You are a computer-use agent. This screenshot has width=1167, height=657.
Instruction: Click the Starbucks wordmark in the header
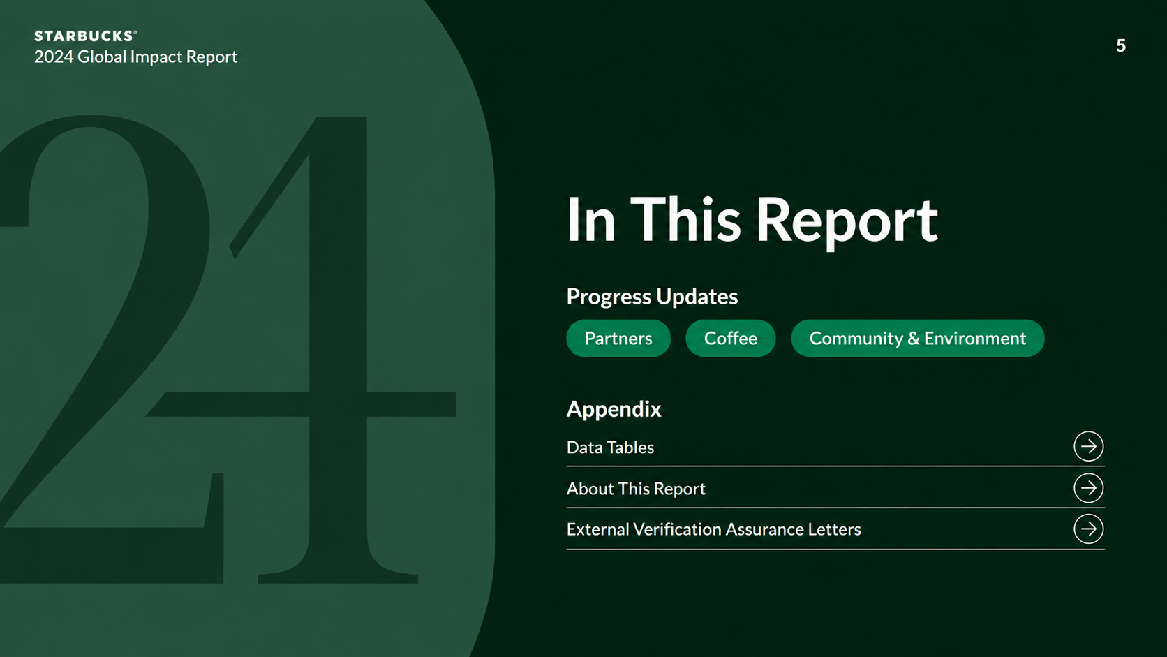point(85,36)
